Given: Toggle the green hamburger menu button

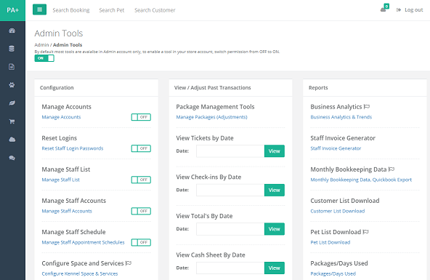Looking at the screenshot, I should tap(39, 9).
